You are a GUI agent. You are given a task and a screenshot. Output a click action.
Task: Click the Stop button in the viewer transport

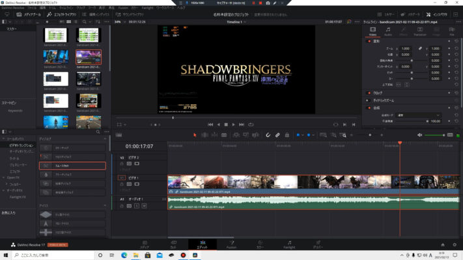pyautogui.click(x=226, y=124)
